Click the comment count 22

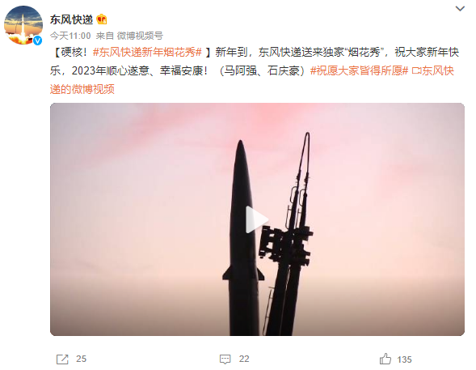point(244,359)
